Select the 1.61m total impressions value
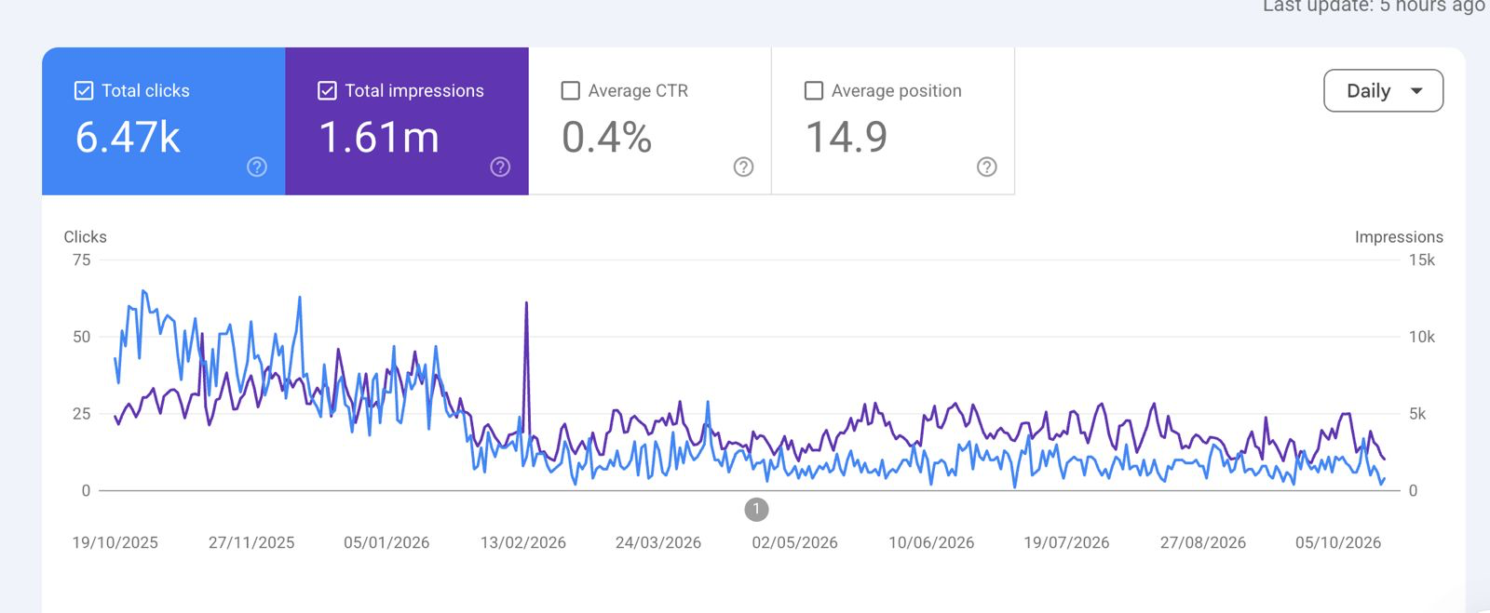Screen dimensions: 1490x613 click(379, 138)
